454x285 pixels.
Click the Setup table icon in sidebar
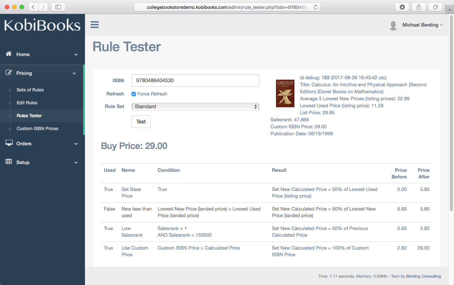coord(9,162)
